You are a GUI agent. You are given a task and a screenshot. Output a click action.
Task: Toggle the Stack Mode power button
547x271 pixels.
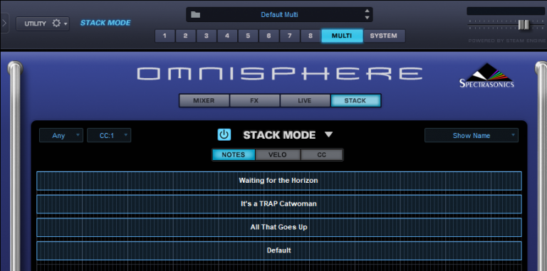tap(224, 135)
